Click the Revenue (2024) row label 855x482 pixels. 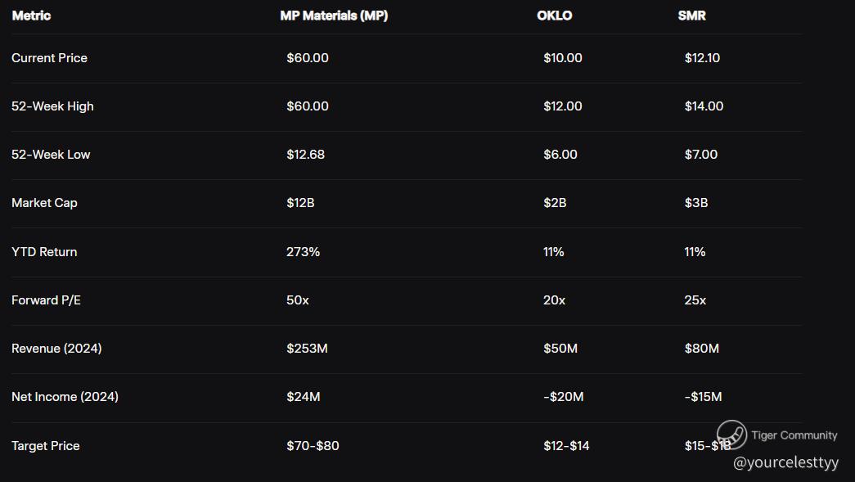click(x=56, y=349)
